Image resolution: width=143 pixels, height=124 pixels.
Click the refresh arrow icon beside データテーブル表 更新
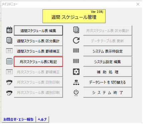[x=76, y=40]
